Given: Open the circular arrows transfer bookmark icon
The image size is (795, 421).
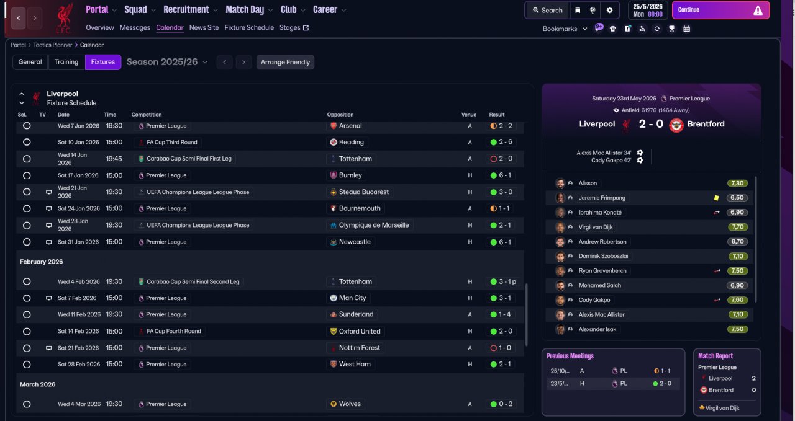Looking at the screenshot, I should [x=657, y=29].
